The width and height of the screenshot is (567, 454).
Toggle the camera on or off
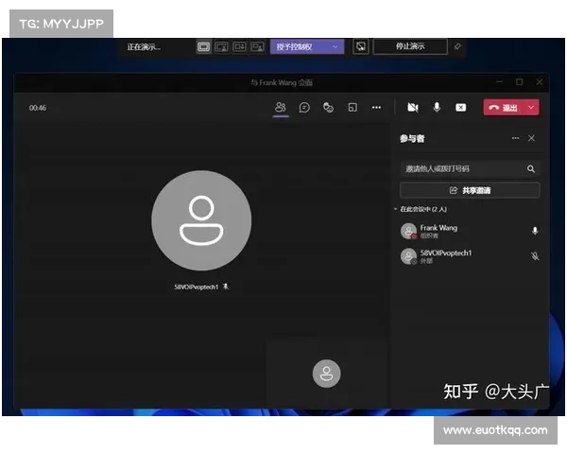tap(413, 108)
